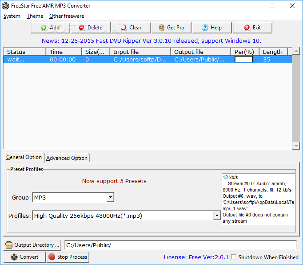Click the Status column header
This screenshot has height=265, width=303.
(24, 52)
